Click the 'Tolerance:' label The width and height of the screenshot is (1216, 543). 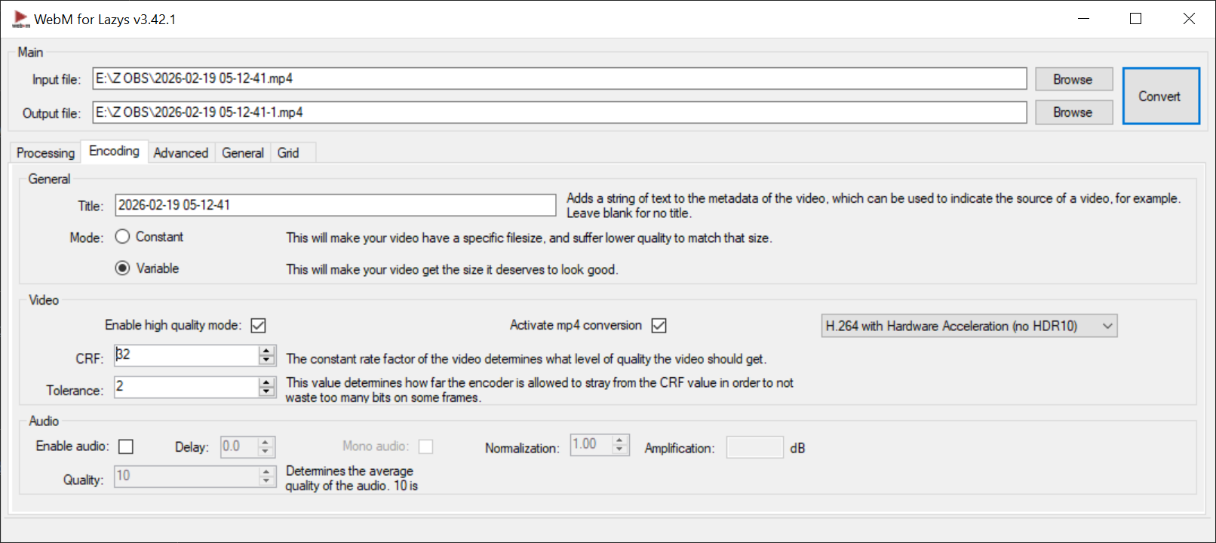[x=75, y=391]
